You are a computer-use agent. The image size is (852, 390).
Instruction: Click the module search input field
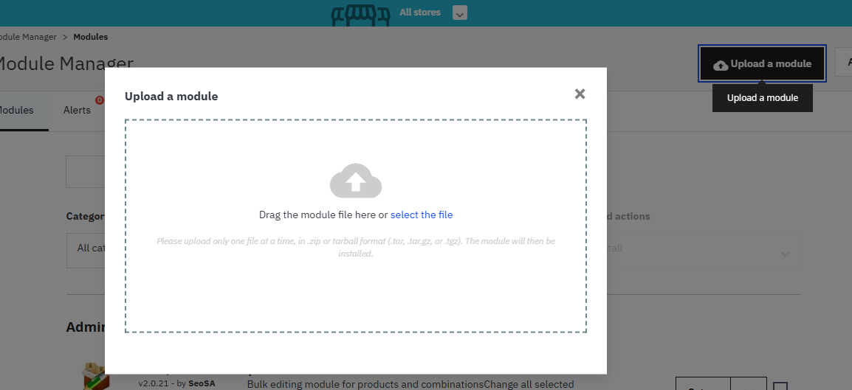[x=86, y=172]
